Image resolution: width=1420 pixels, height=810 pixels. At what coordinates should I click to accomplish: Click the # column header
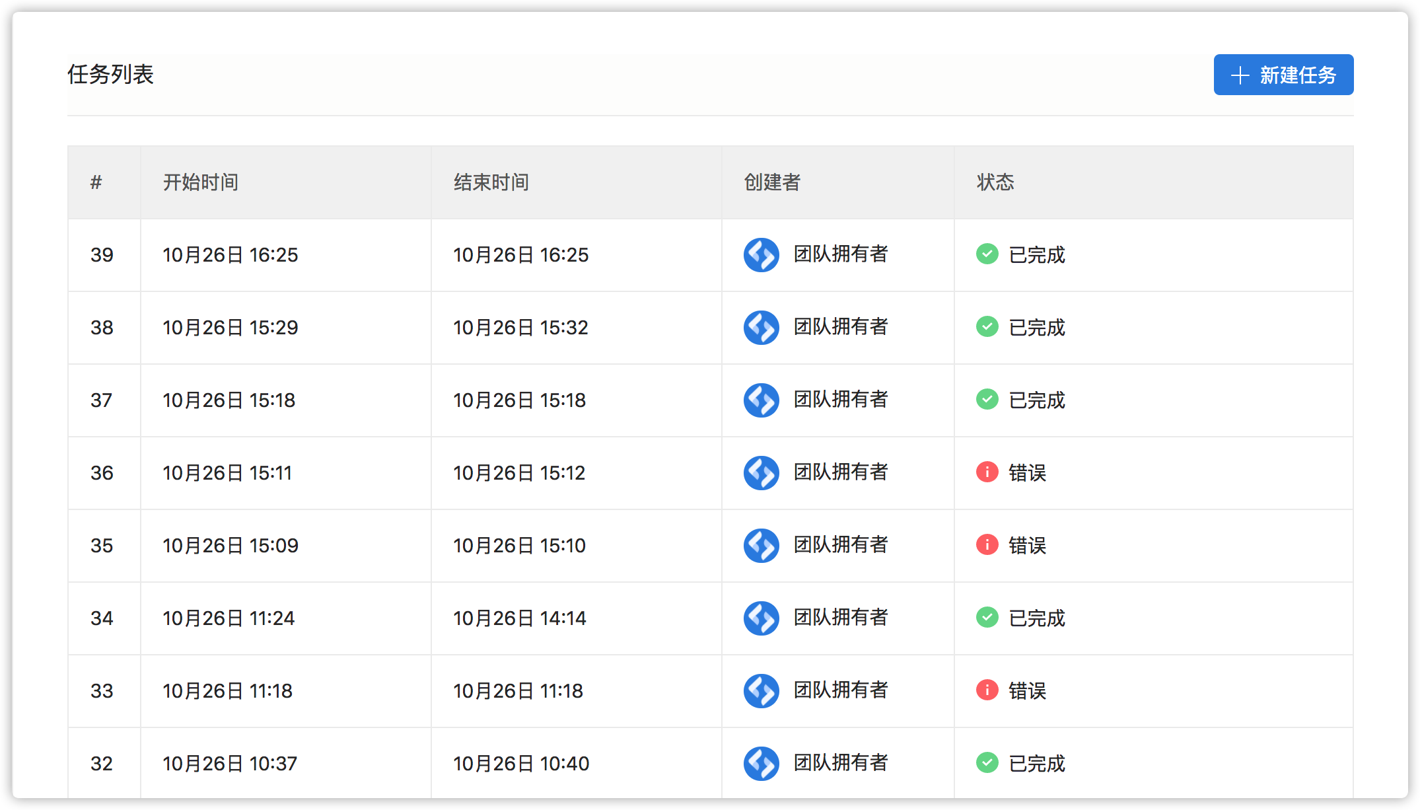(96, 182)
